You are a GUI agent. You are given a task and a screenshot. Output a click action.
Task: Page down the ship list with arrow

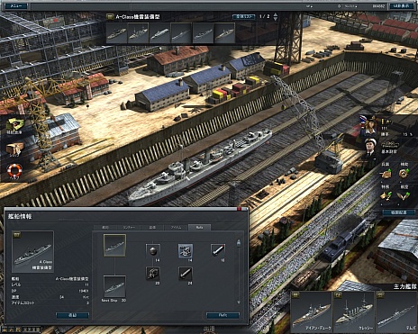click(276, 19)
